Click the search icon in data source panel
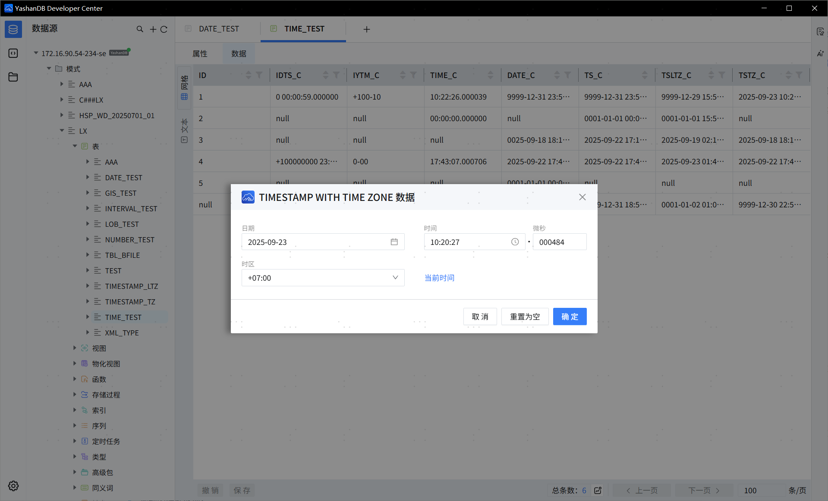Viewport: 828px width, 501px height. click(140, 29)
